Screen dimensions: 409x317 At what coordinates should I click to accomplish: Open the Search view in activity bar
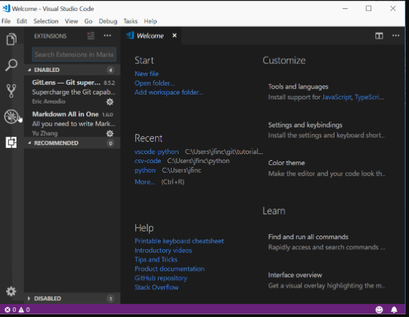point(11,65)
